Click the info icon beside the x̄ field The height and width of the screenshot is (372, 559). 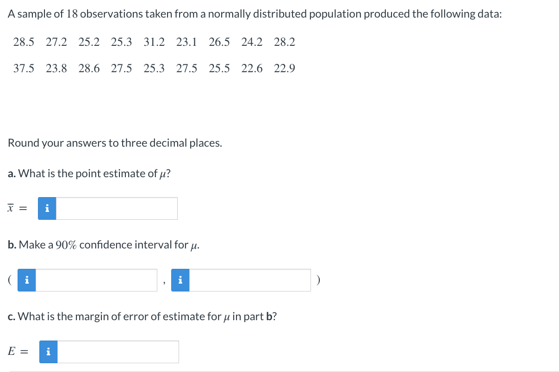[x=47, y=208]
